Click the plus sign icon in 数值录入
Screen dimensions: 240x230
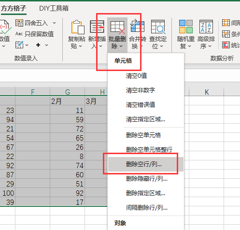[x=38, y=45]
